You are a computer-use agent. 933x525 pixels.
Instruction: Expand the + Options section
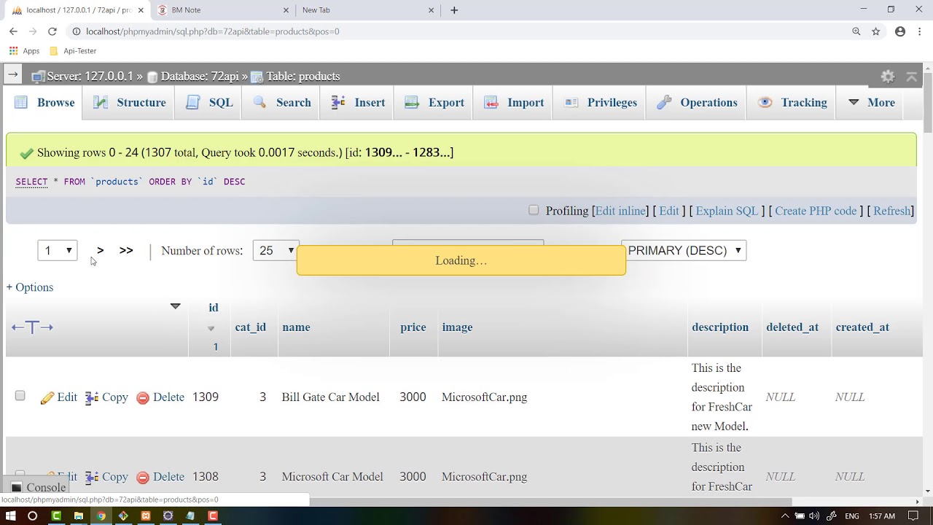pos(30,287)
